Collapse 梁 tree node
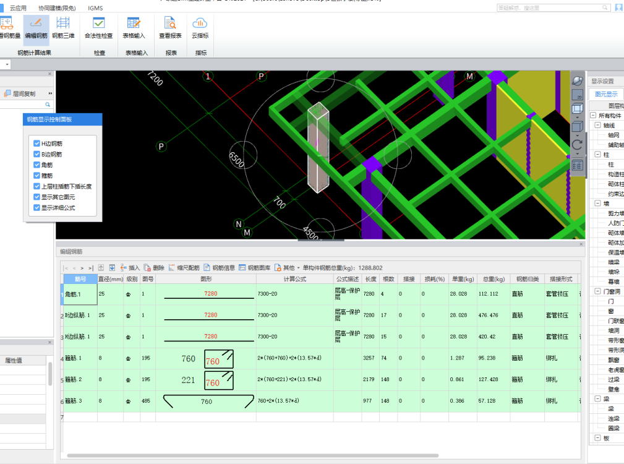Screen dimensions: 624x464 pos(598,399)
